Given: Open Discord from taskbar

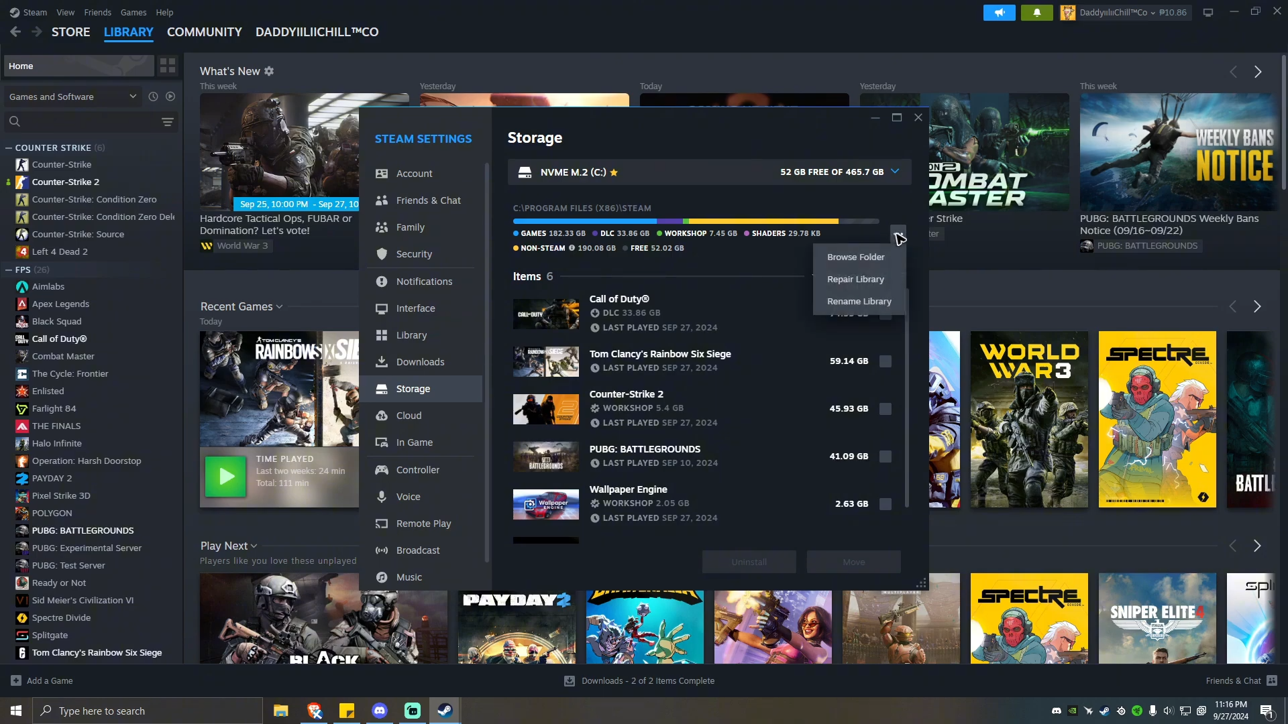Looking at the screenshot, I should [x=380, y=711].
